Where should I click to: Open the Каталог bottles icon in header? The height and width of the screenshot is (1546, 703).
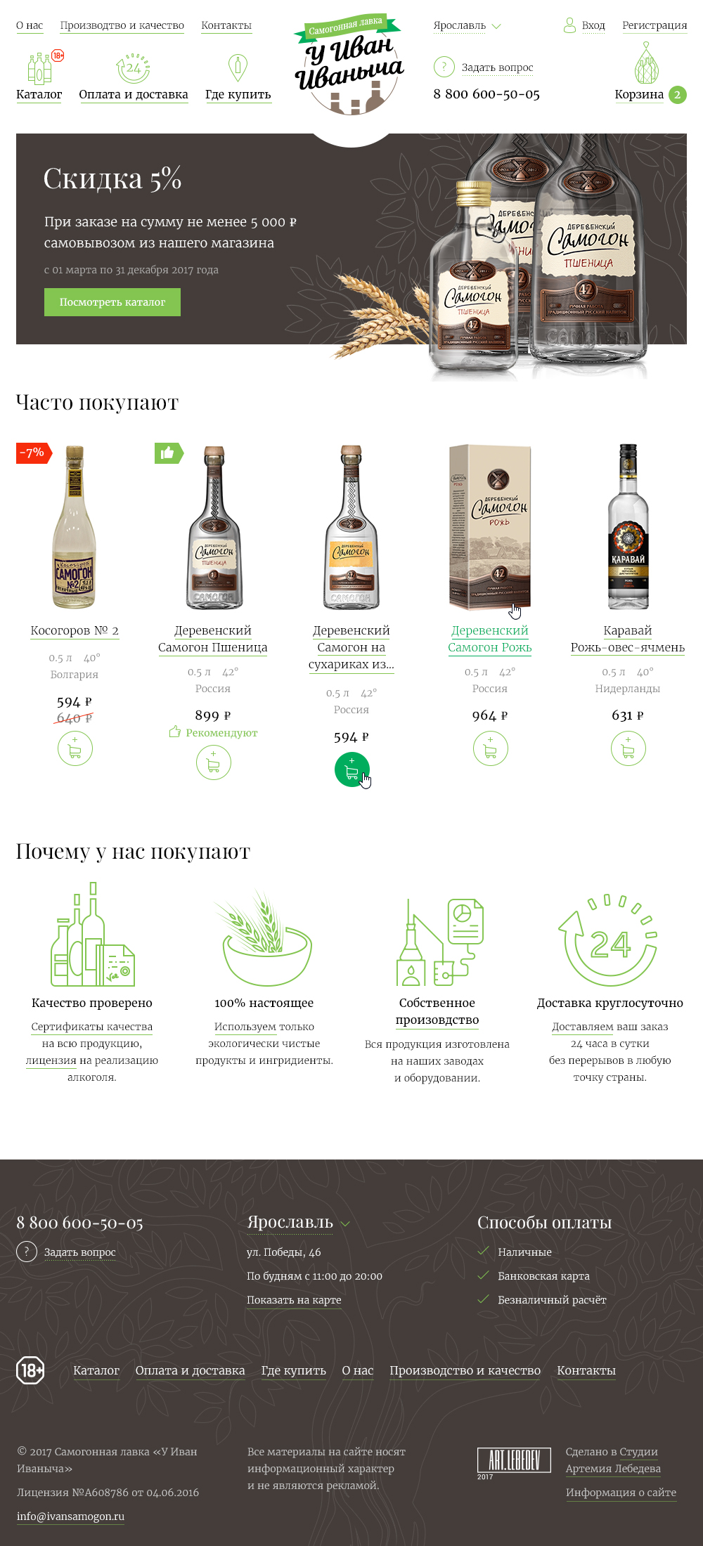click(x=39, y=68)
